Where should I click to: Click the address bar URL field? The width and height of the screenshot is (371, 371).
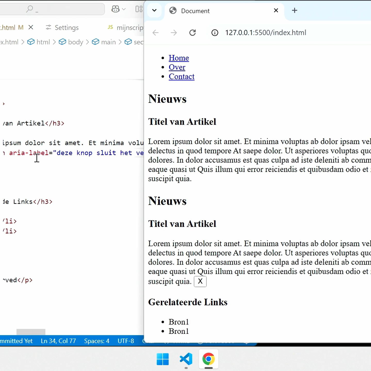[x=266, y=33]
